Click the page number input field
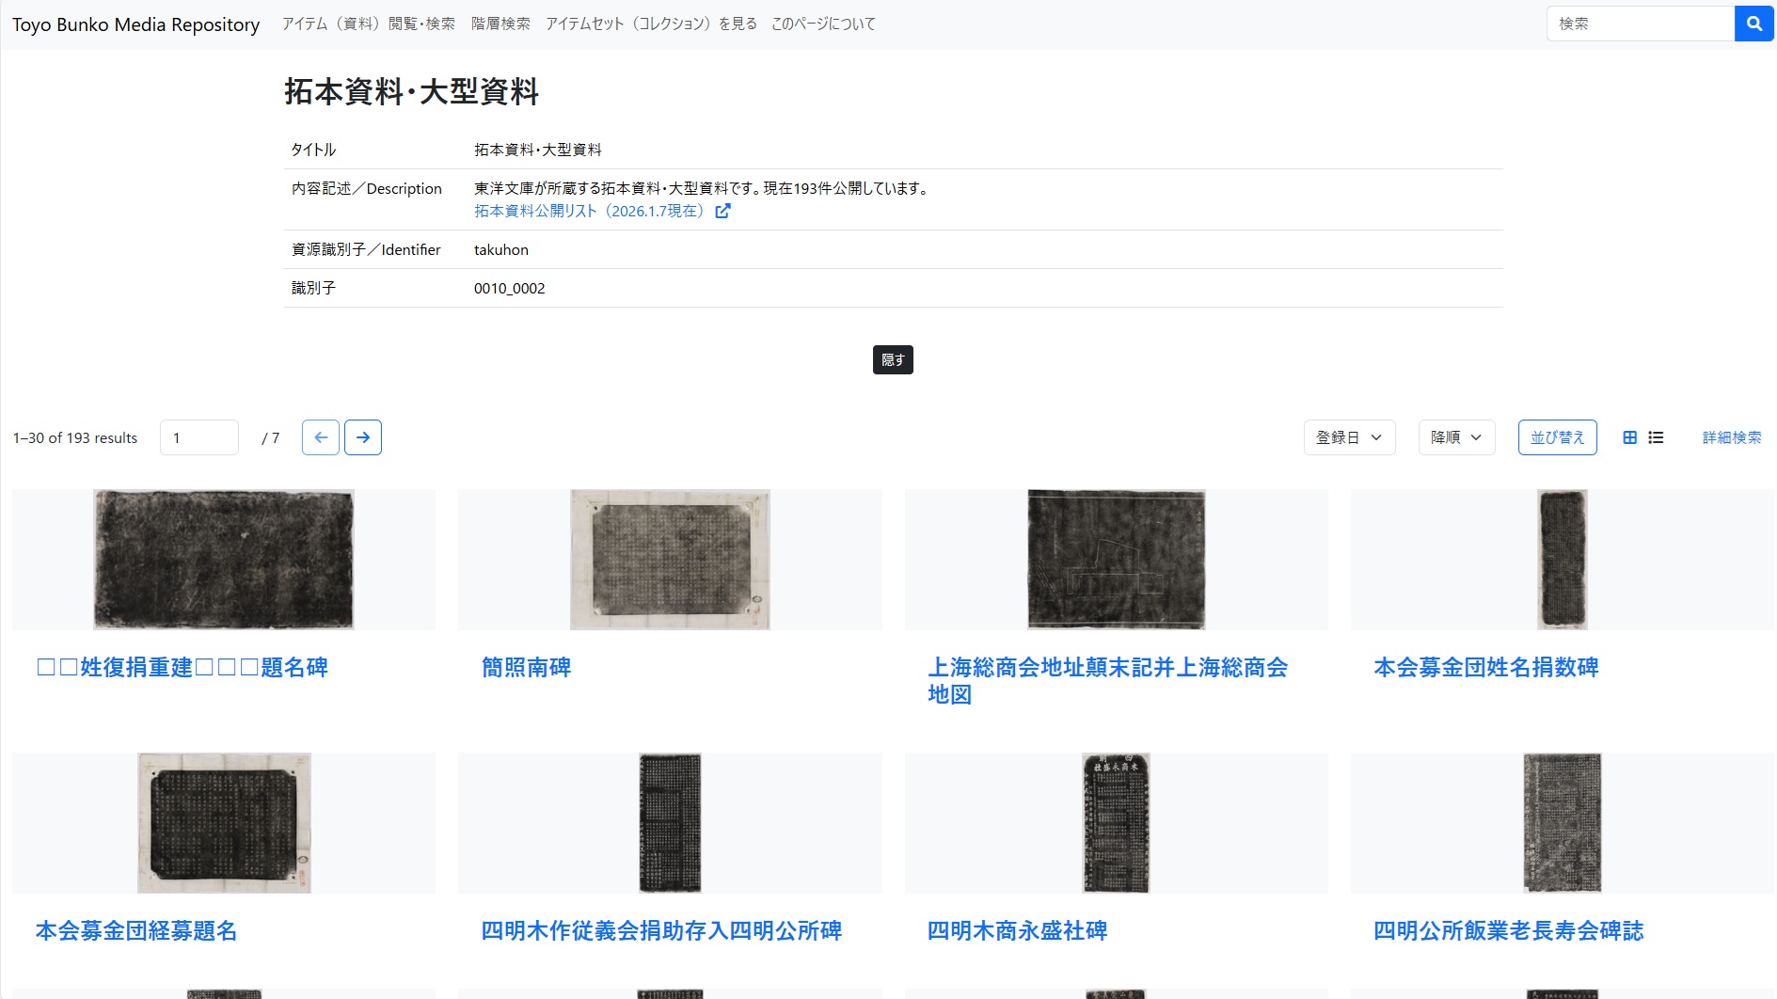 [x=198, y=436]
